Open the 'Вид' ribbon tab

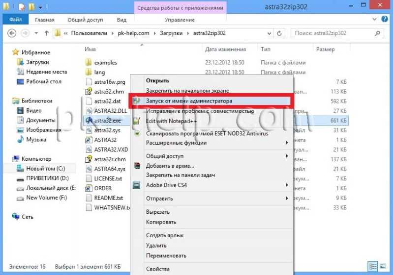121,20
